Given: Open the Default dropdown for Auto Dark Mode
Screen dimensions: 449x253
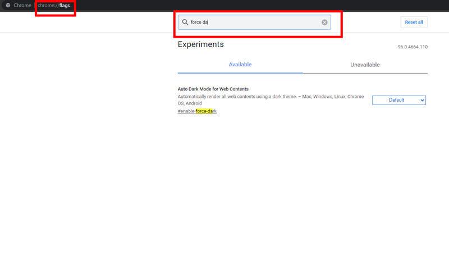Looking at the screenshot, I should coord(399,100).
